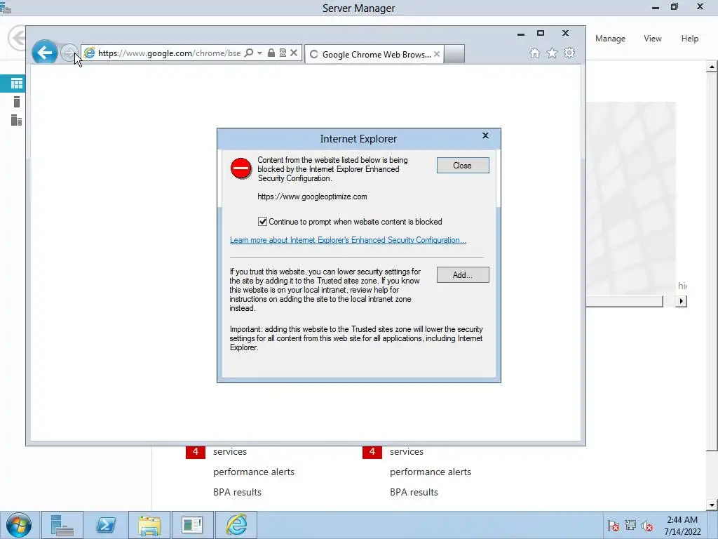Select Local Server icon in Server Manager sidebar
Screen dimensions: 718x539
(x=17, y=102)
